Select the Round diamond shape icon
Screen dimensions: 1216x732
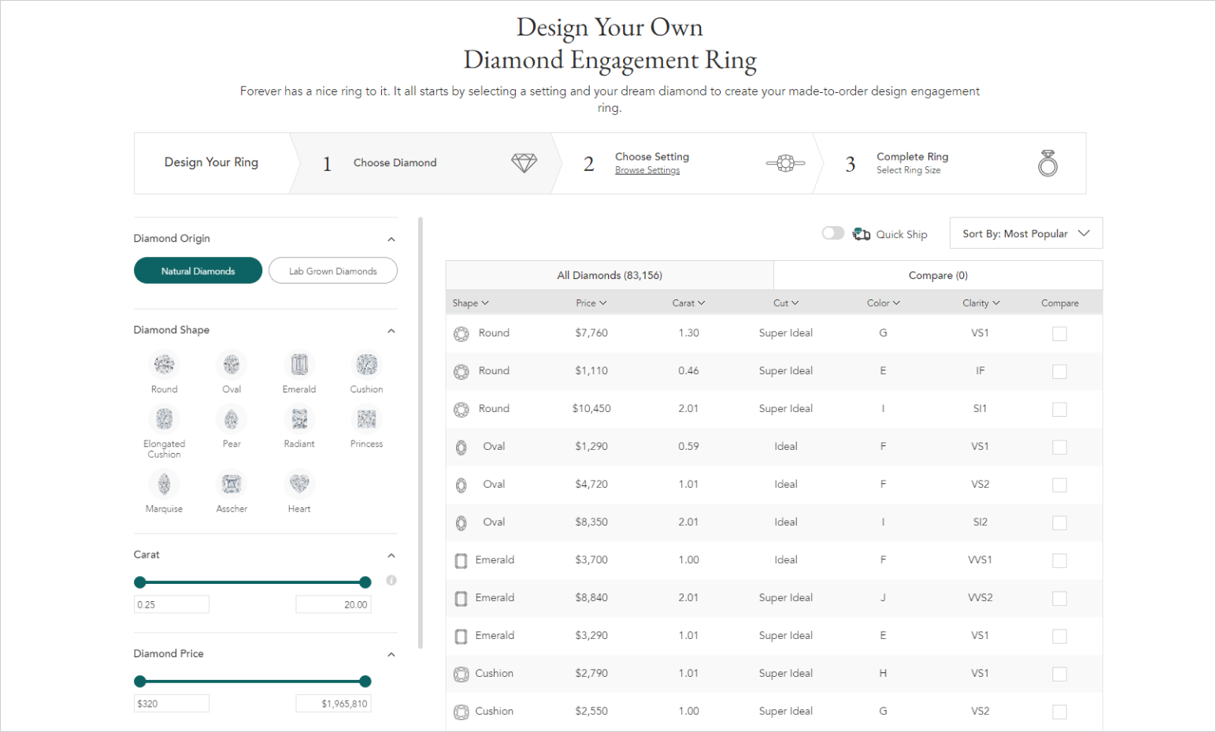tap(164, 364)
